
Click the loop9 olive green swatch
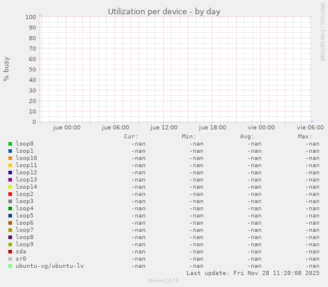point(10,244)
